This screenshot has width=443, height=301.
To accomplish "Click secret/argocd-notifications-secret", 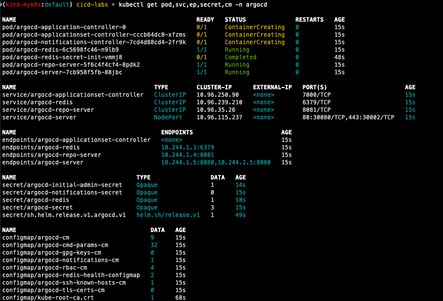I will tap(62, 192).
